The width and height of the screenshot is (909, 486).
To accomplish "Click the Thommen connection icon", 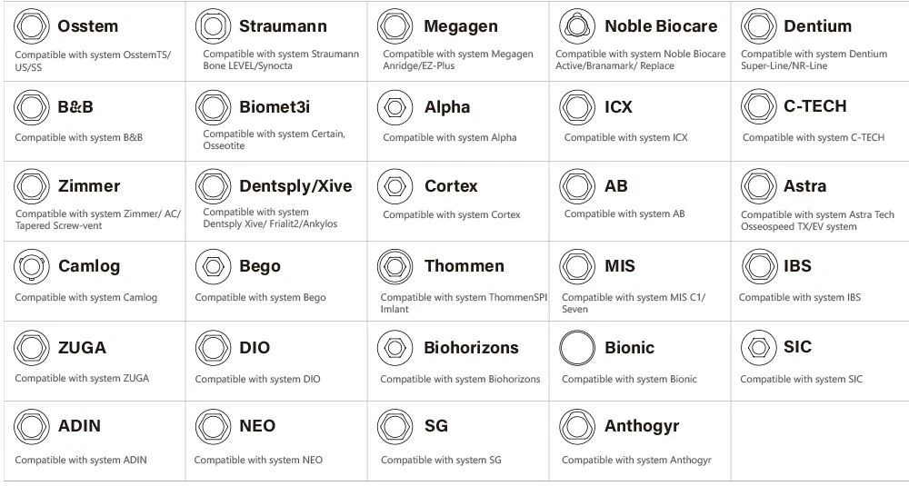I will 395,266.
